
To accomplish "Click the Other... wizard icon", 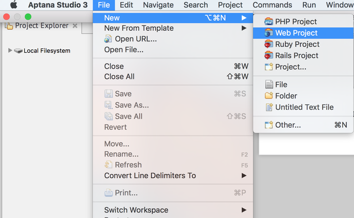I will [269, 125].
